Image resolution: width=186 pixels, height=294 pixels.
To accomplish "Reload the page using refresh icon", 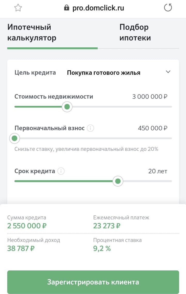I will point(168,8).
